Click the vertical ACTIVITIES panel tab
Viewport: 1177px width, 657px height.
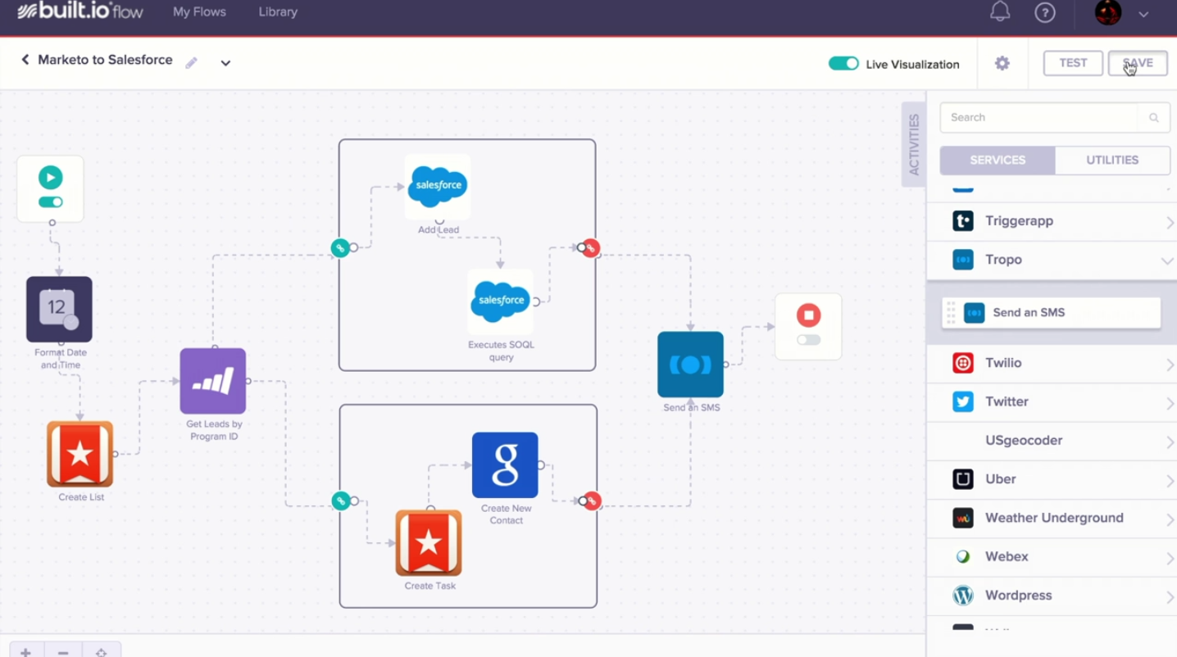click(913, 144)
